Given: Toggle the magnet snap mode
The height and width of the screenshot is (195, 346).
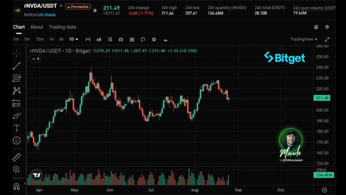Looking at the screenshot, I should [17, 187].
